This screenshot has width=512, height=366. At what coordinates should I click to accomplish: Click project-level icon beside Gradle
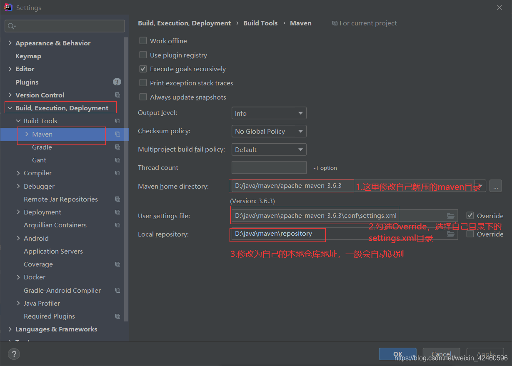[x=117, y=147]
